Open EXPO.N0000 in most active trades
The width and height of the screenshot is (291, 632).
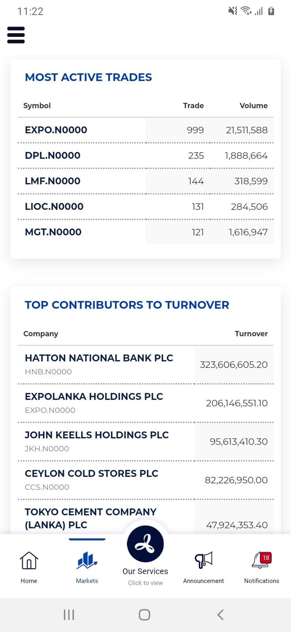56,130
